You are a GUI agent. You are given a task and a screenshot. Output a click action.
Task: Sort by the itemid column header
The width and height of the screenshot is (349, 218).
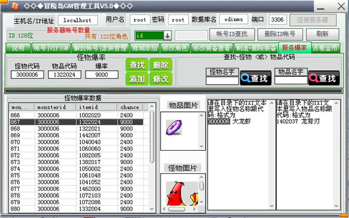point(97,107)
